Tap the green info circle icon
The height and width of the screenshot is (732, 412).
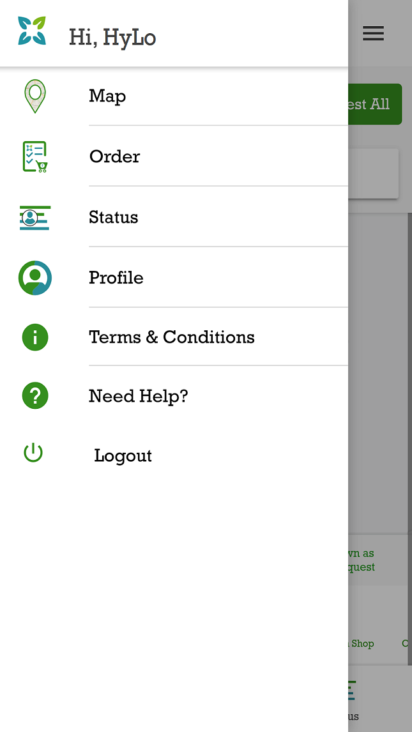34,337
